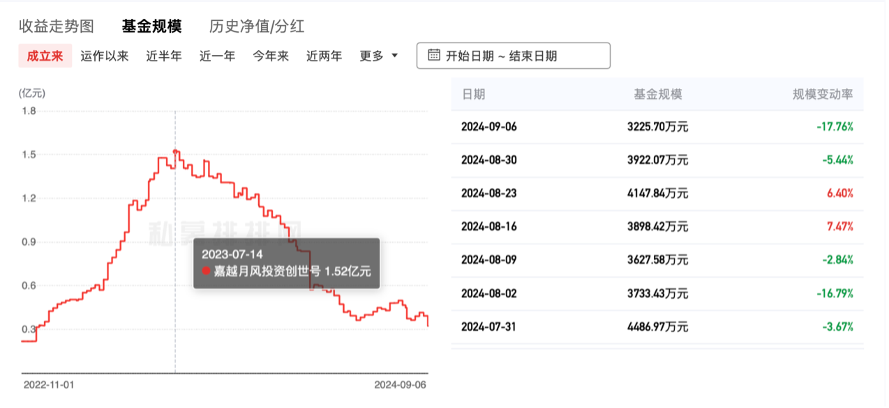Viewport: 889px width, 408px height.
Task: Choose the 运作以来 range filter
Action: click(x=105, y=56)
